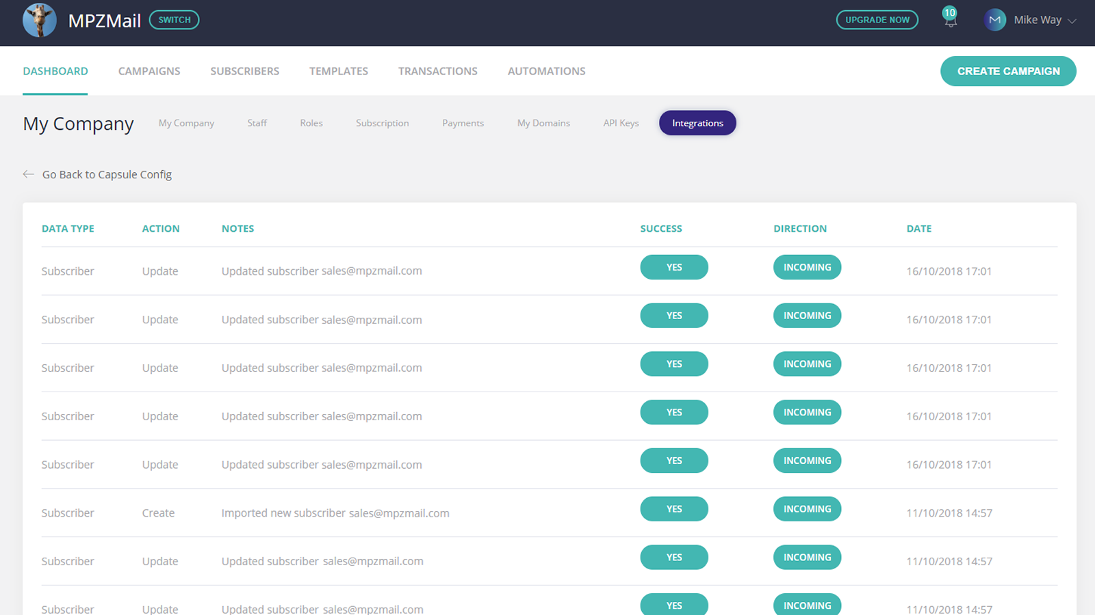
Task: Click the back arrow icon
Action: coord(28,174)
